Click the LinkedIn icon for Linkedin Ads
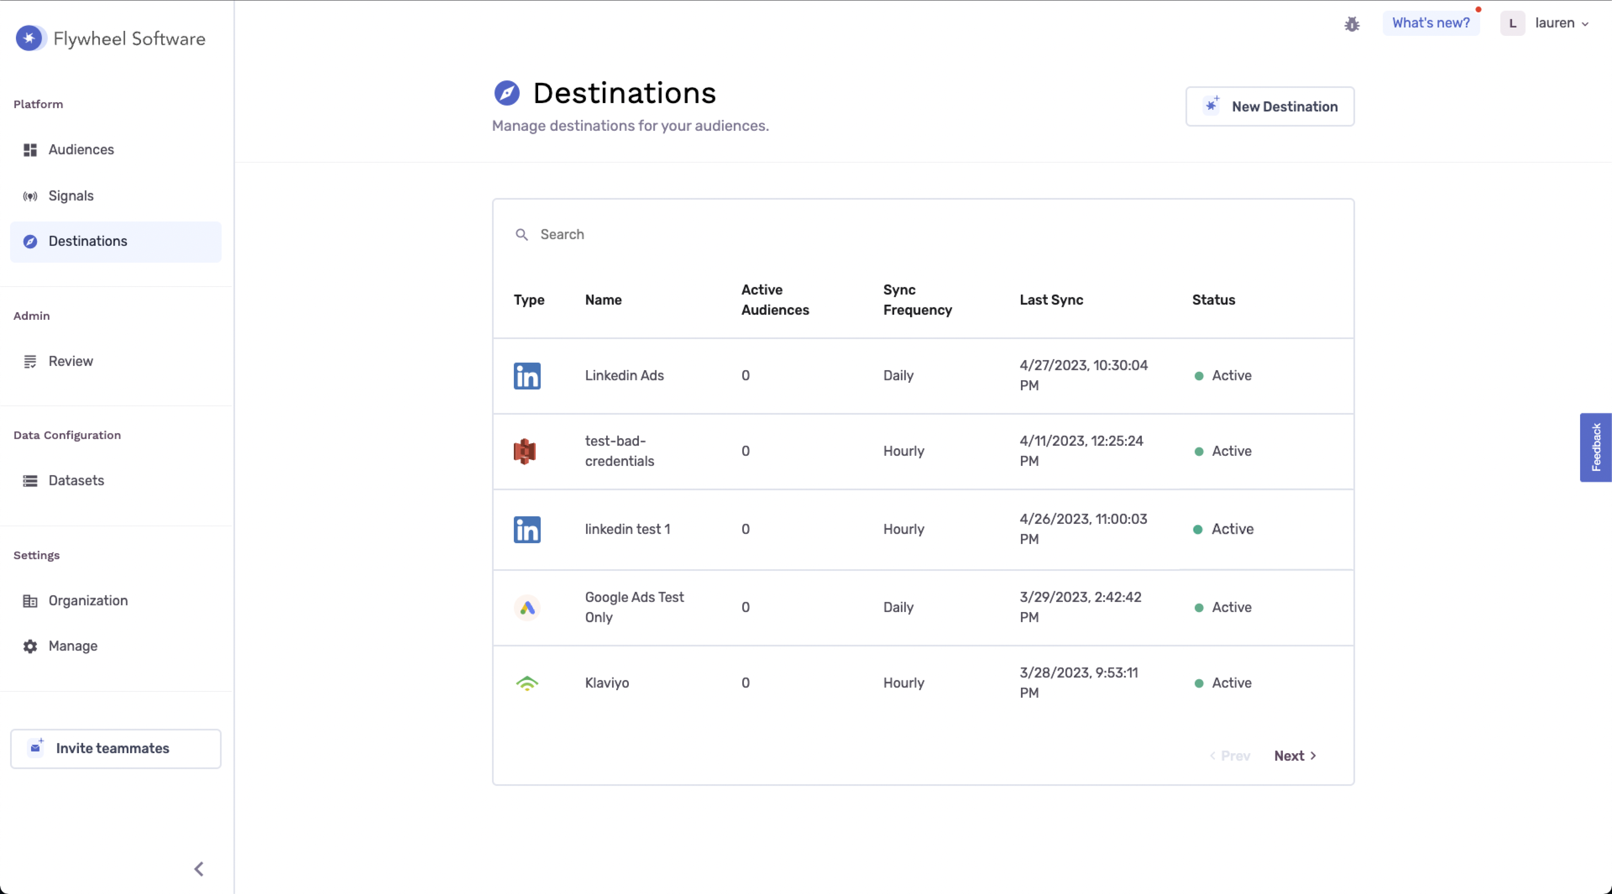The height and width of the screenshot is (894, 1612). click(x=527, y=376)
